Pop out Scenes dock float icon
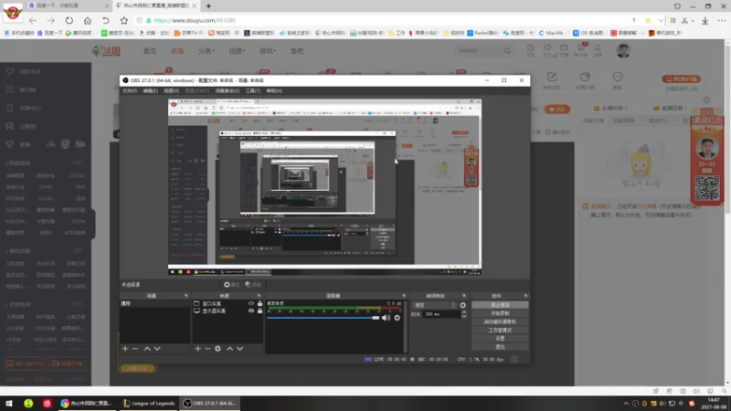This screenshot has height=411, width=731. click(186, 296)
